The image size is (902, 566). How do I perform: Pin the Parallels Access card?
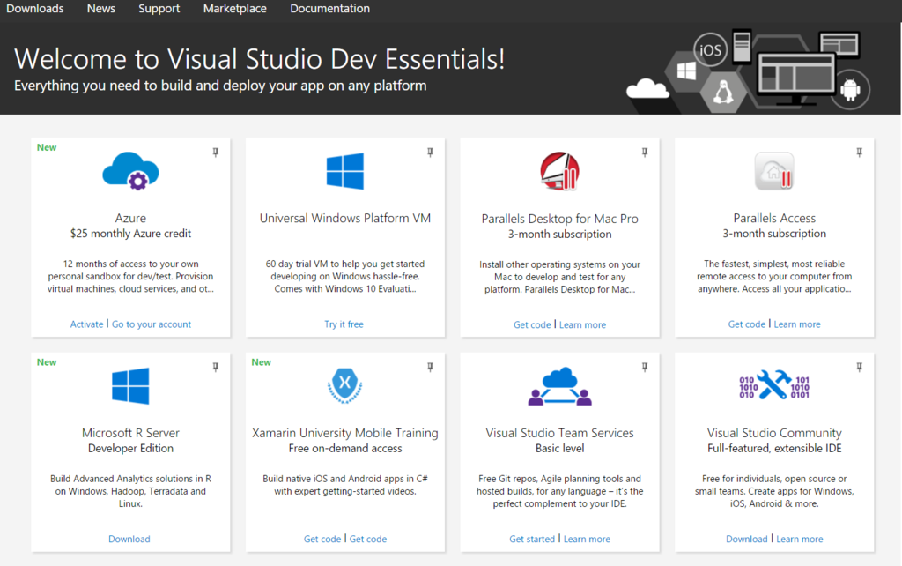[860, 152]
